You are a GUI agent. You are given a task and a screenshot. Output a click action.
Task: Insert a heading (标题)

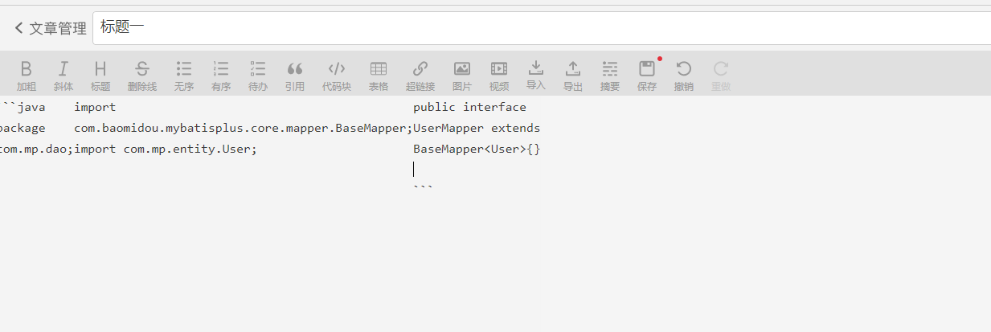(100, 76)
